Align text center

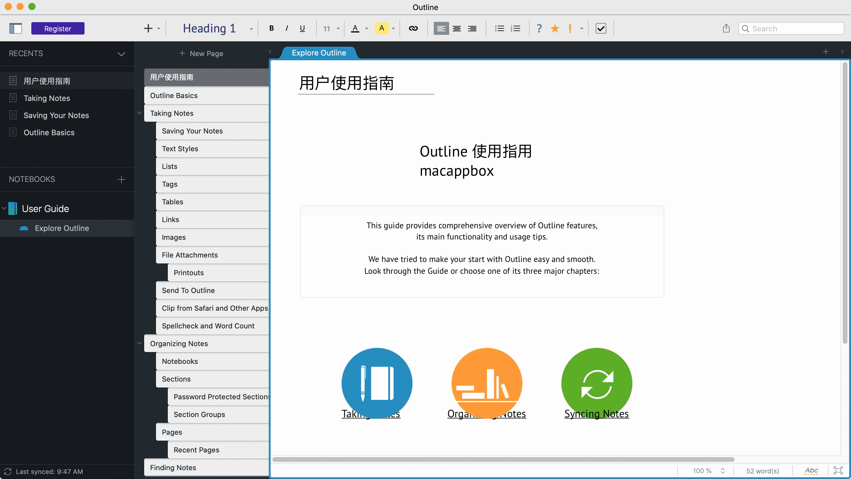pos(457,28)
